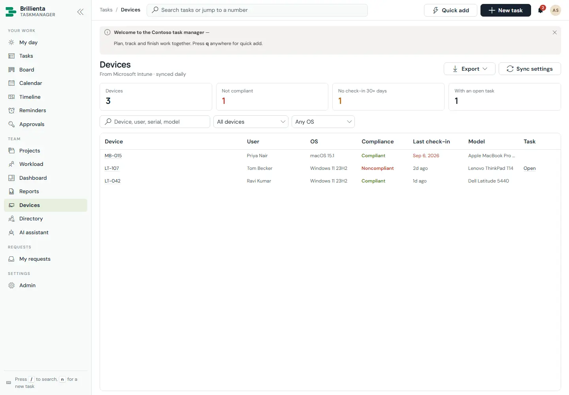Open notifications bell icon
569x395 pixels.
pos(541,10)
